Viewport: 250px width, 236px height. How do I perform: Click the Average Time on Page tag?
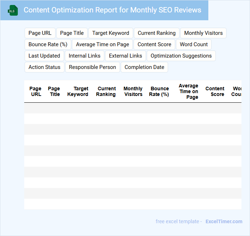point(103,44)
